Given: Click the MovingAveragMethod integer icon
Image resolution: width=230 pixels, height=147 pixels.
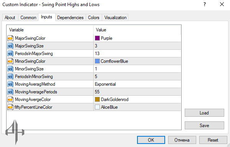Looking at the screenshot, I should click(x=10, y=84).
